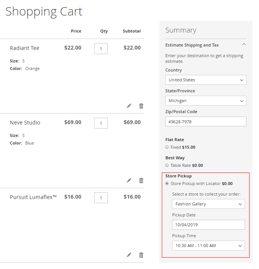Select Store Pickup with Locator
259x269 pixels.
167,183
